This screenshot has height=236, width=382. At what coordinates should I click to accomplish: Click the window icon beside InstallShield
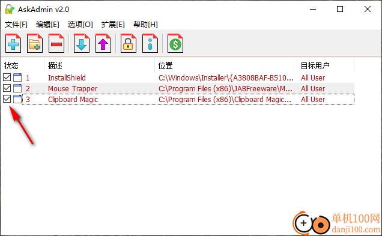[x=17, y=77]
